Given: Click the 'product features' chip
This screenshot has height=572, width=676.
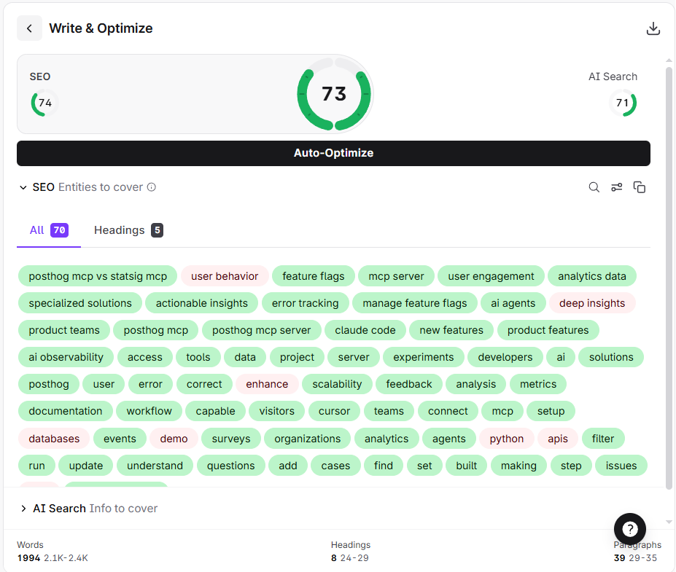Looking at the screenshot, I should click(x=548, y=330).
